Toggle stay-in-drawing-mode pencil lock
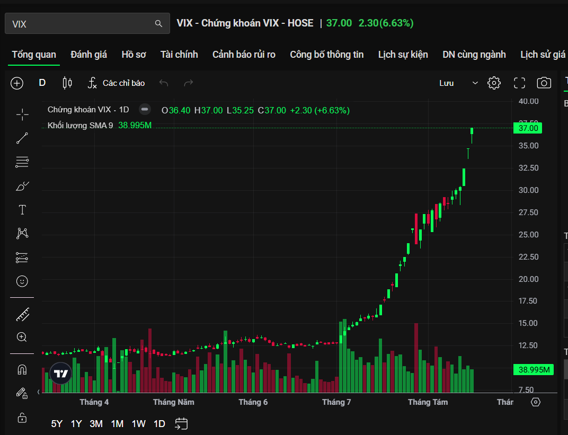Image resolution: width=568 pixels, height=435 pixels. [22, 393]
